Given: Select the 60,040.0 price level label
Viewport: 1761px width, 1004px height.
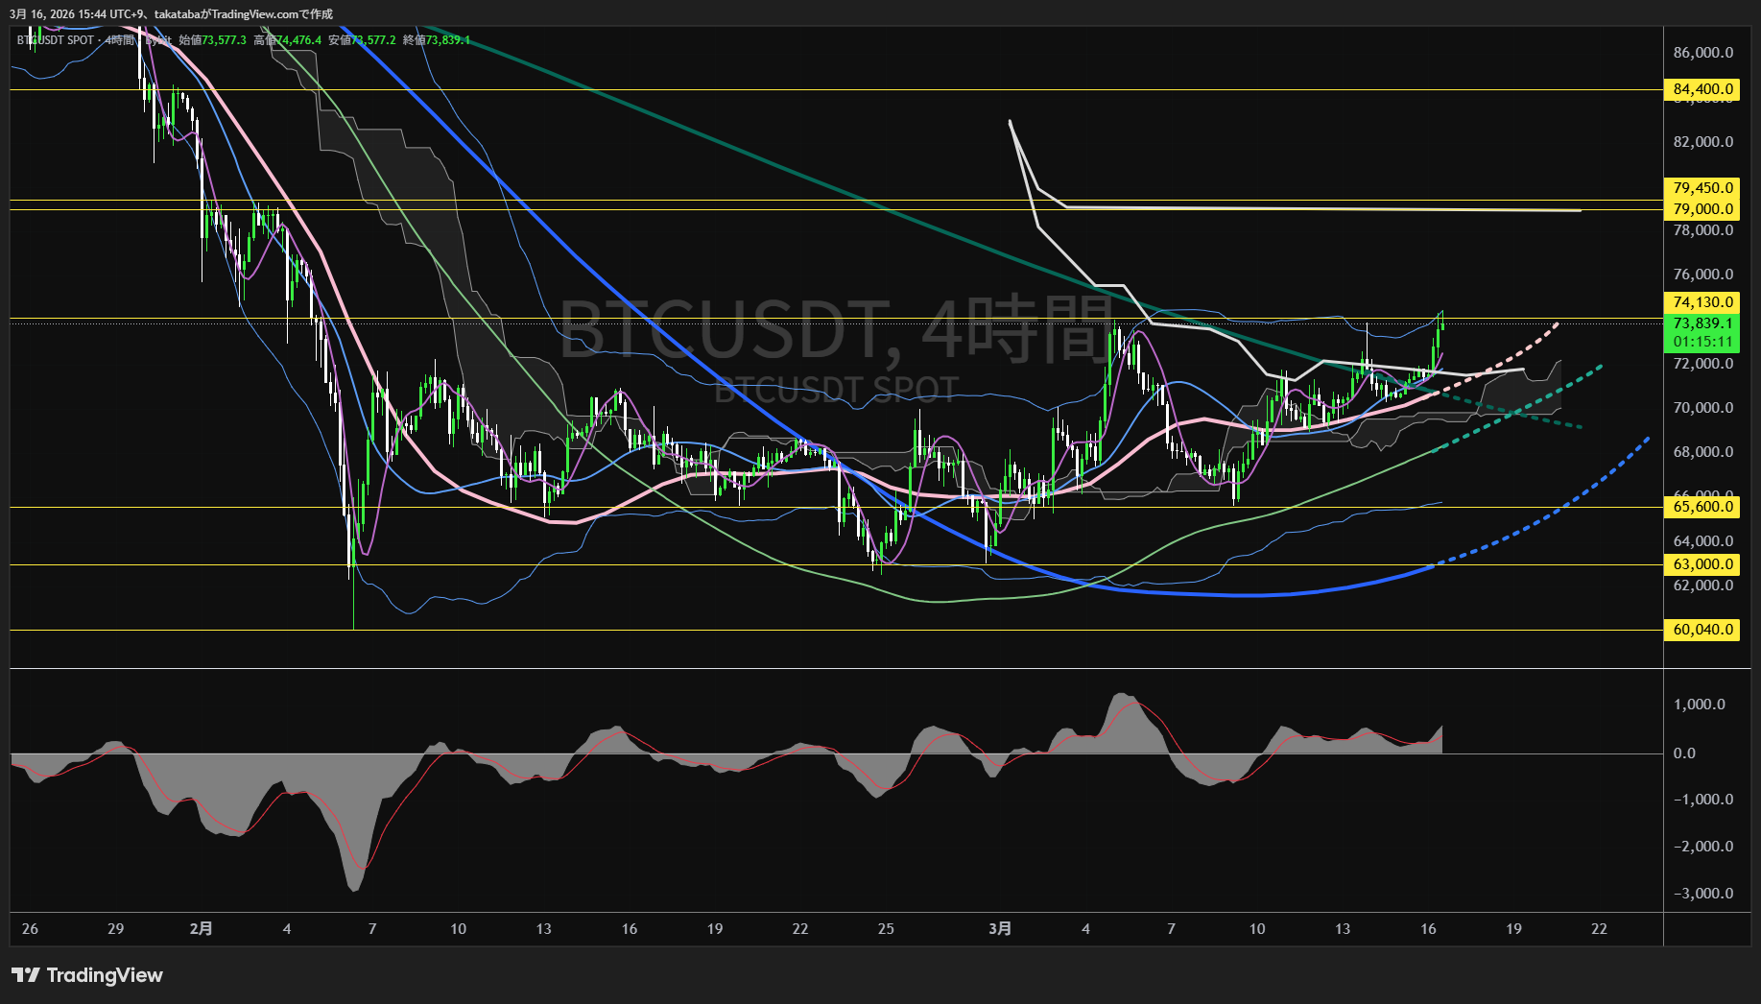Looking at the screenshot, I should click(x=1702, y=630).
